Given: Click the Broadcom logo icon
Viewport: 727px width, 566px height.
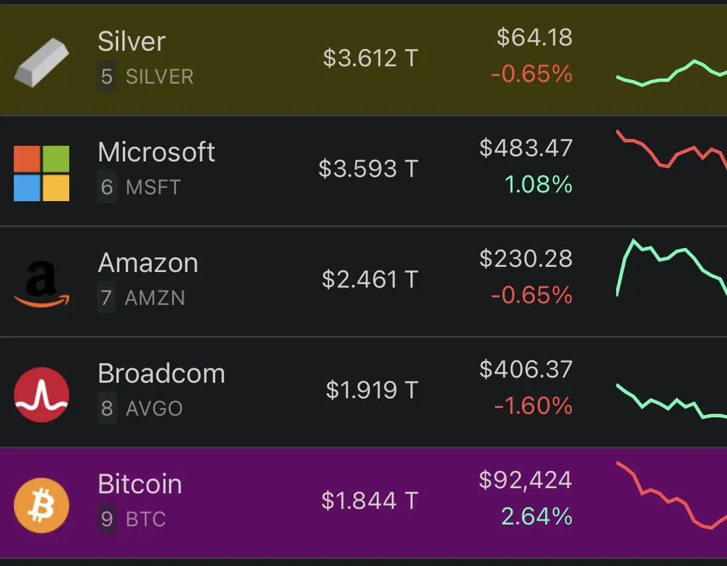Looking at the screenshot, I should (41, 395).
